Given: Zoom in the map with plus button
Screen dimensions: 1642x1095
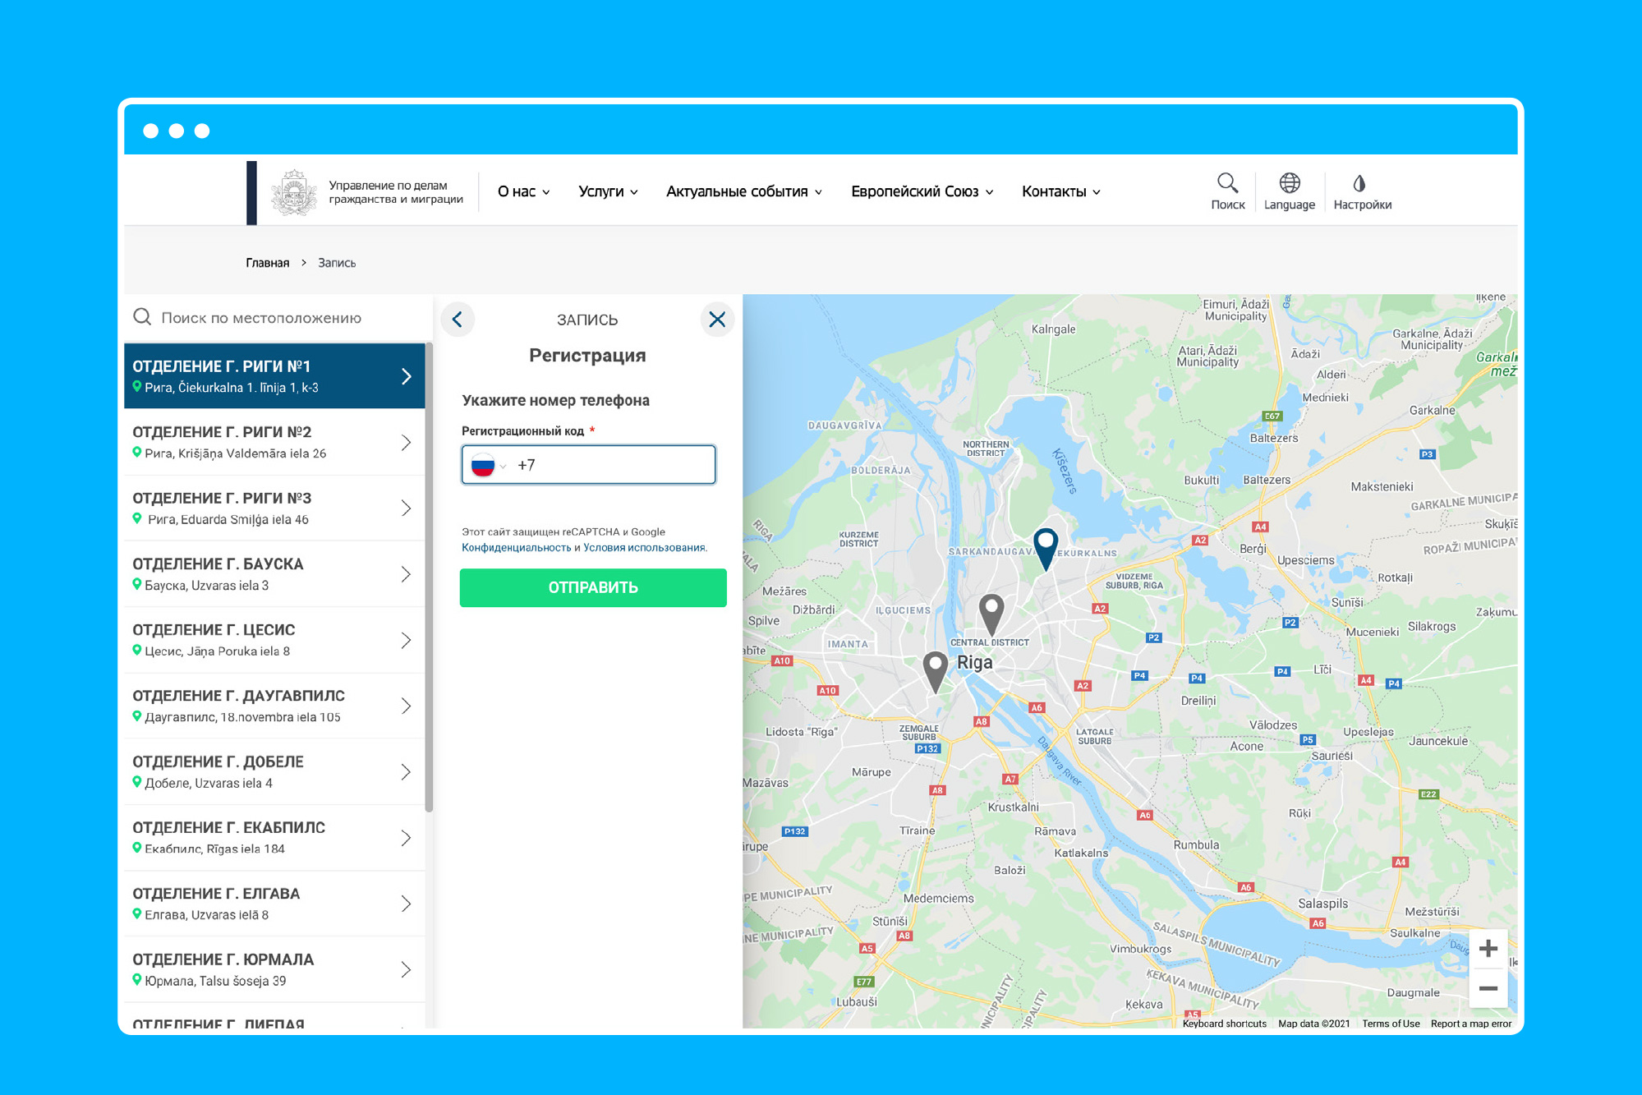Looking at the screenshot, I should pos(1488,950).
